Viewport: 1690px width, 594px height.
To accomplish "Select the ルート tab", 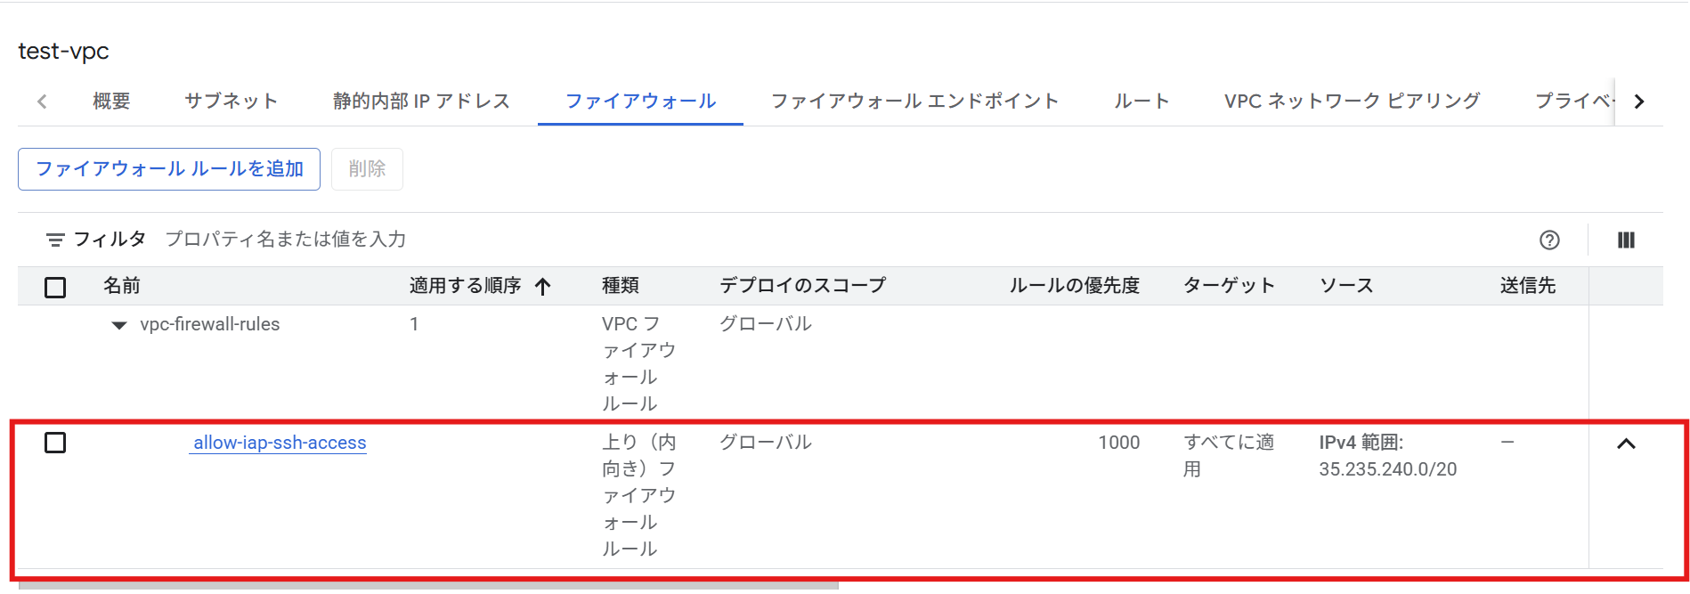I will (1142, 102).
